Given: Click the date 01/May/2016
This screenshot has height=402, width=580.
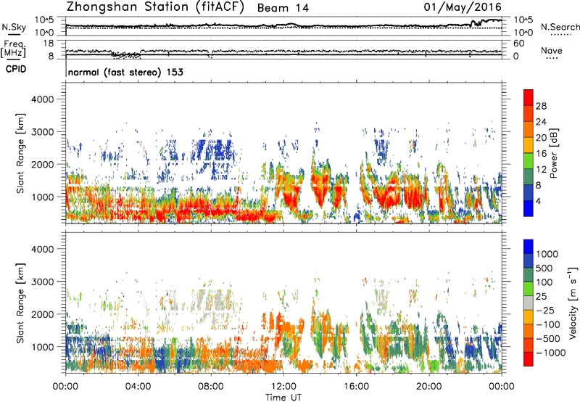Looking at the screenshot, I should tap(463, 7).
